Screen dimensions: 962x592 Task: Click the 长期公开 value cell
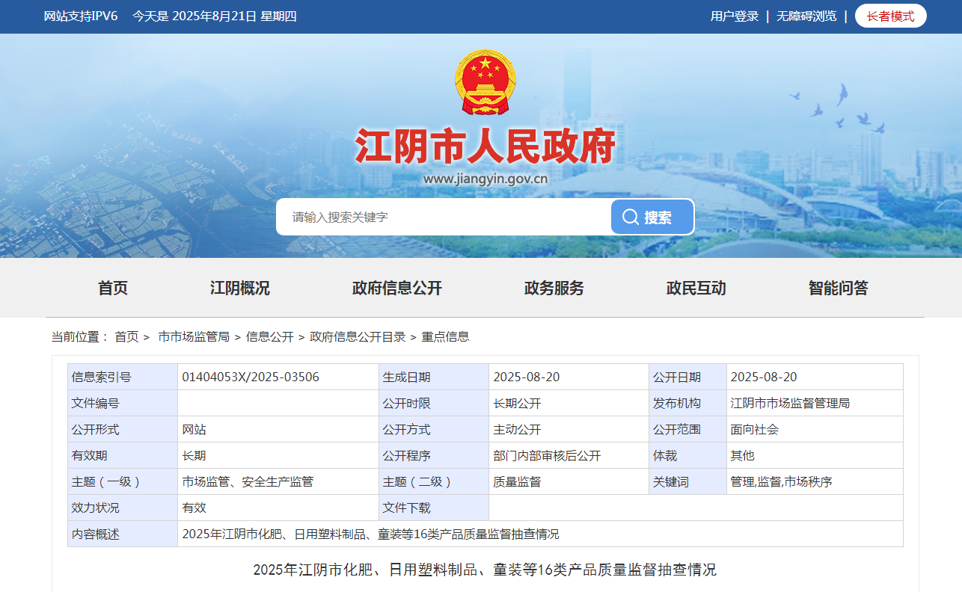(x=569, y=403)
